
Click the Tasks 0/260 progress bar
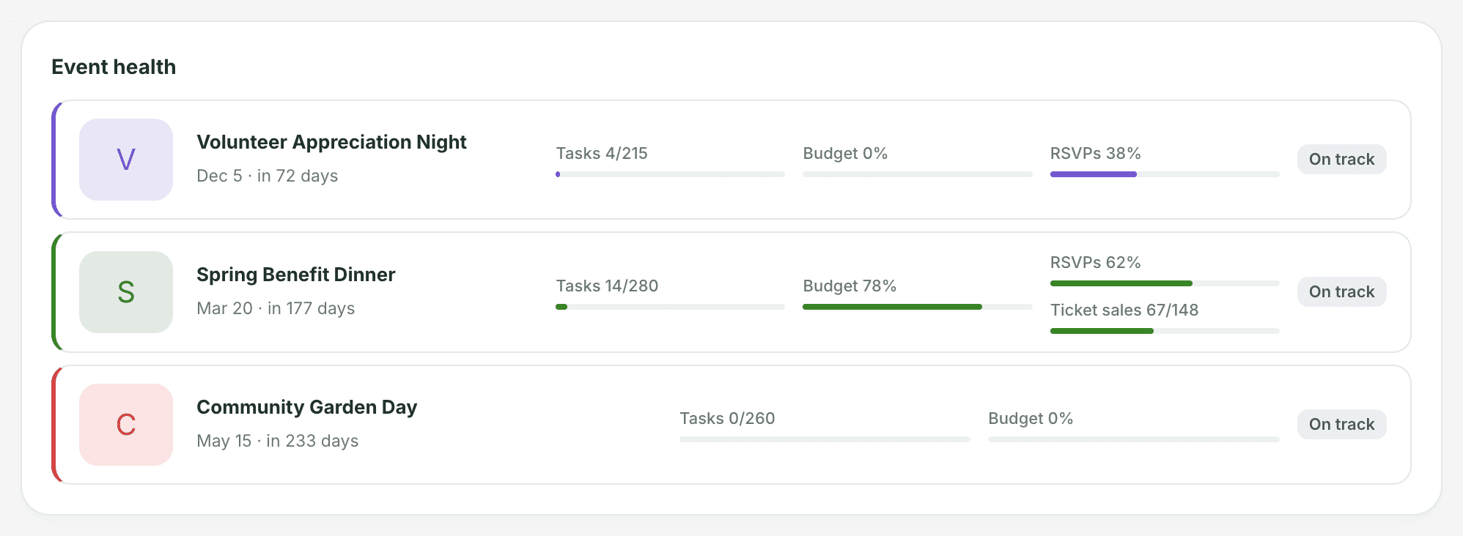(825, 439)
